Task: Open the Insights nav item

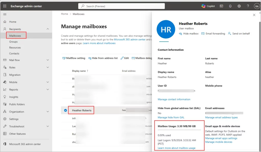Action: (14, 97)
